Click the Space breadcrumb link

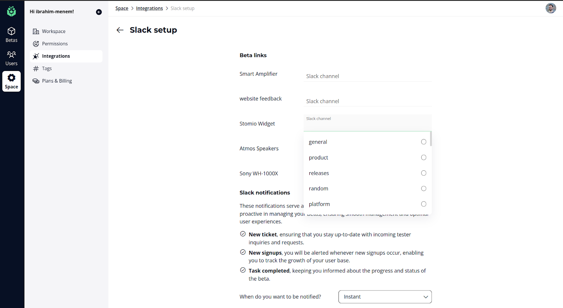pos(122,8)
